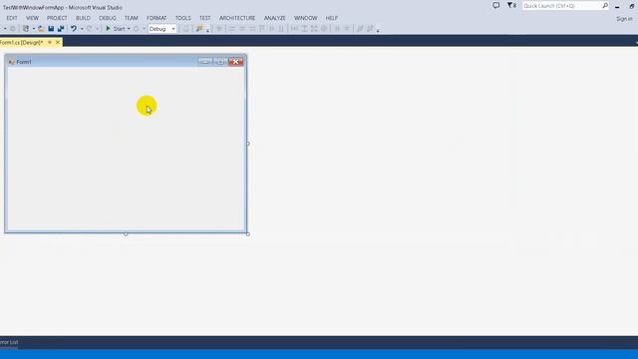638x359 pixels.
Task: Click Form1's red close button
Action: tap(235, 62)
